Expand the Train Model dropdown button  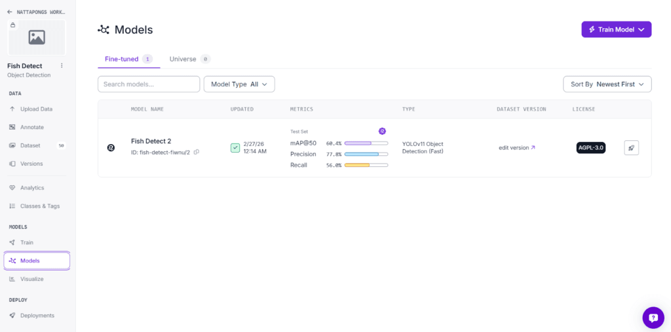coord(616,29)
